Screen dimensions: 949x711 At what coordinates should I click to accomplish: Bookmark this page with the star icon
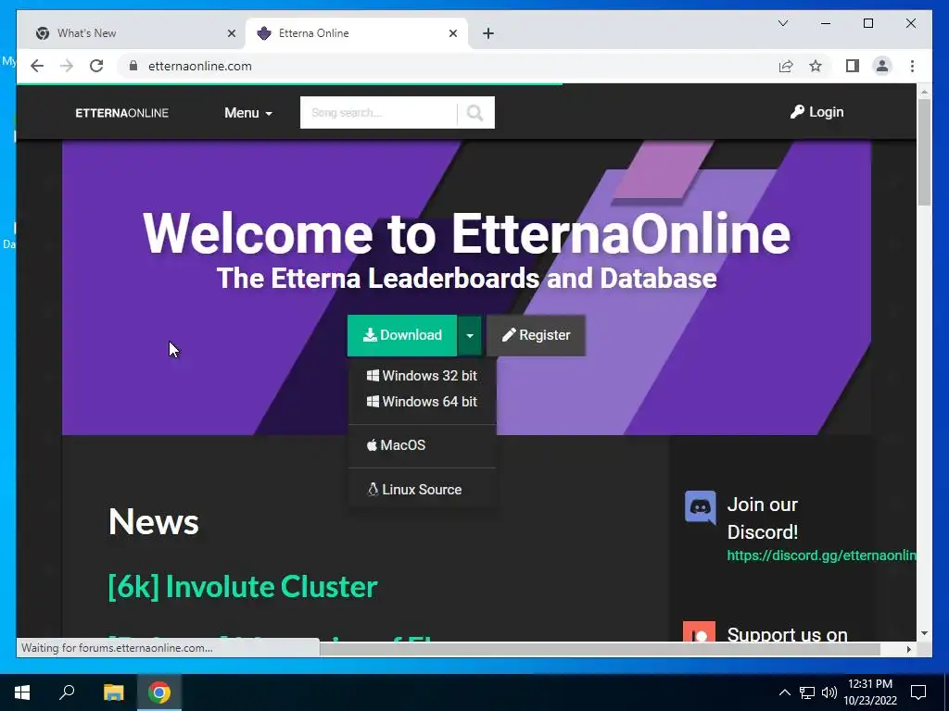click(816, 66)
